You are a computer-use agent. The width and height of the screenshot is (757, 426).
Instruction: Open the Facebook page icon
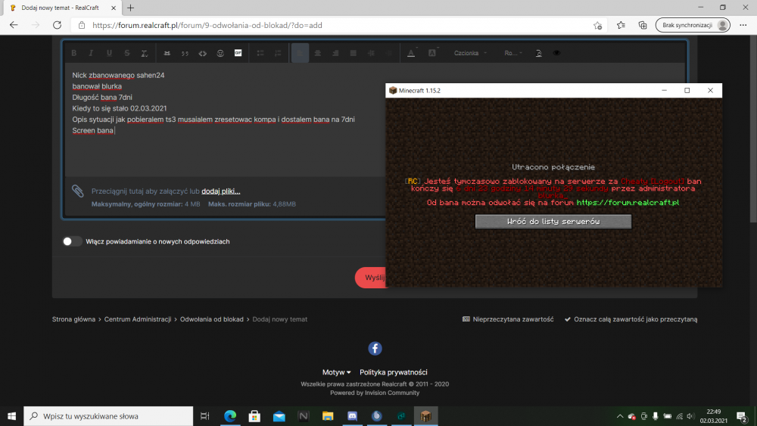coord(375,348)
